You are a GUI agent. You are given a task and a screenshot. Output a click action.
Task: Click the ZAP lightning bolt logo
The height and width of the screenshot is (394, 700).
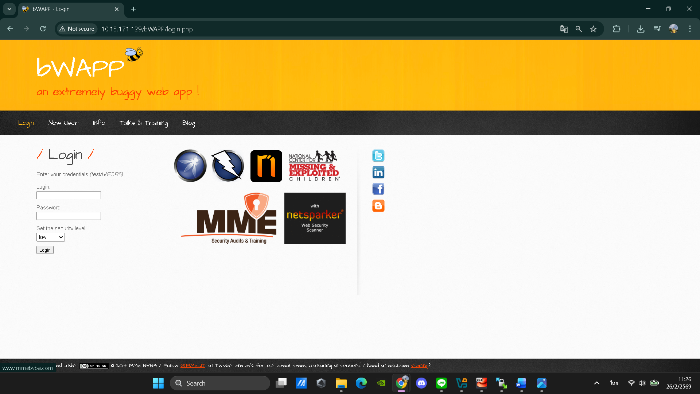228,166
